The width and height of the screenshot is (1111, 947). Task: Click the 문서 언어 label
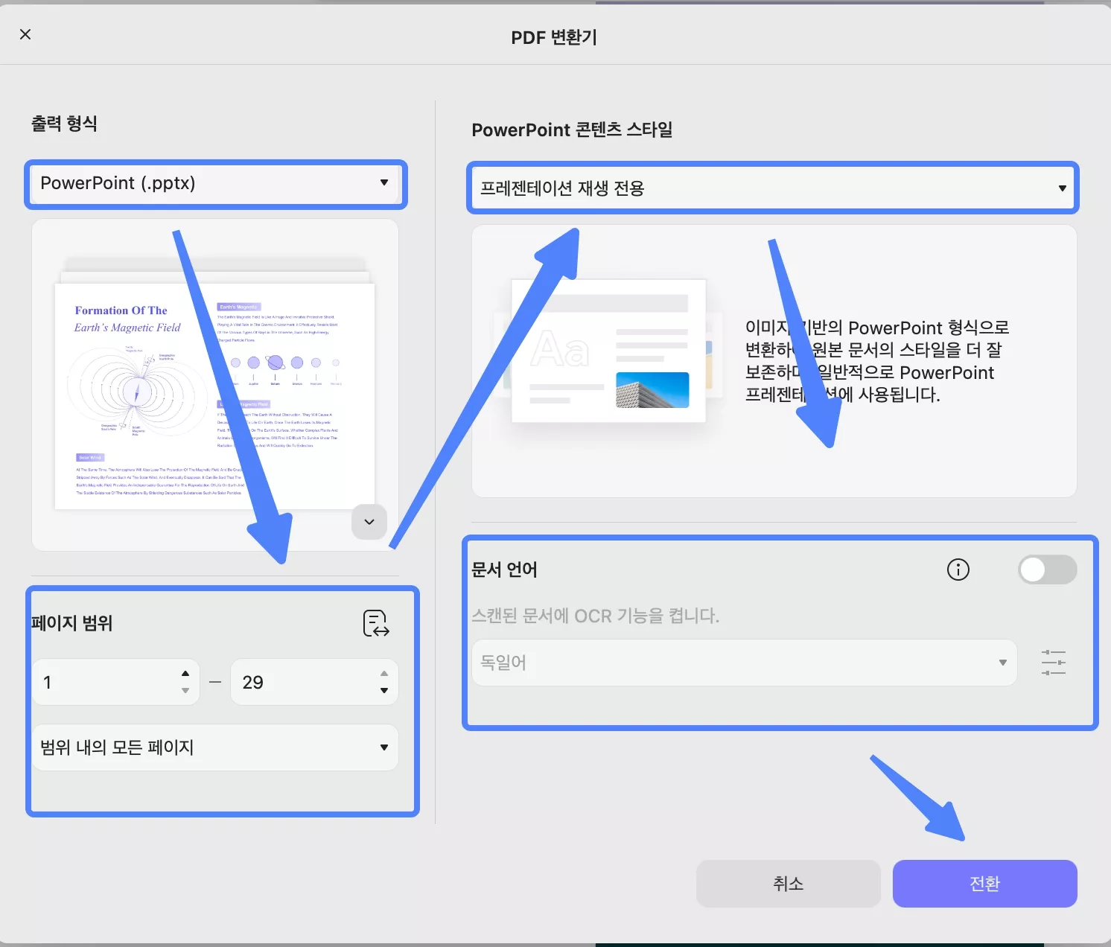(x=504, y=570)
